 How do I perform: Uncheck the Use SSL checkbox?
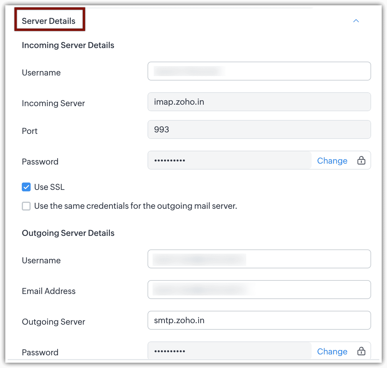[26, 187]
